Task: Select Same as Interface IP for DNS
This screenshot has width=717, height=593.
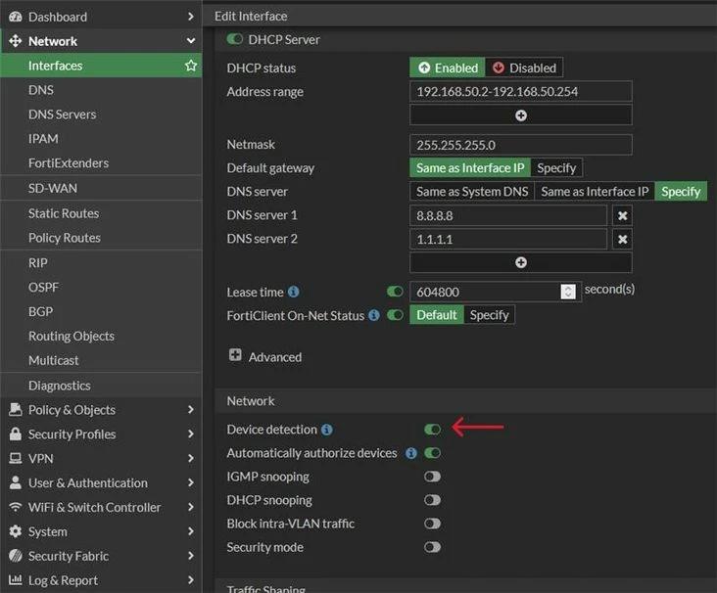Action: point(595,192)
